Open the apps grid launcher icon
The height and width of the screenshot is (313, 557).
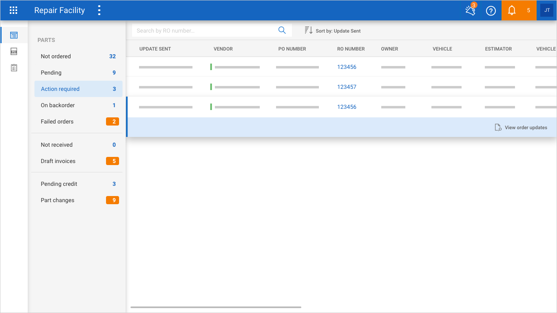pos(13,10)
